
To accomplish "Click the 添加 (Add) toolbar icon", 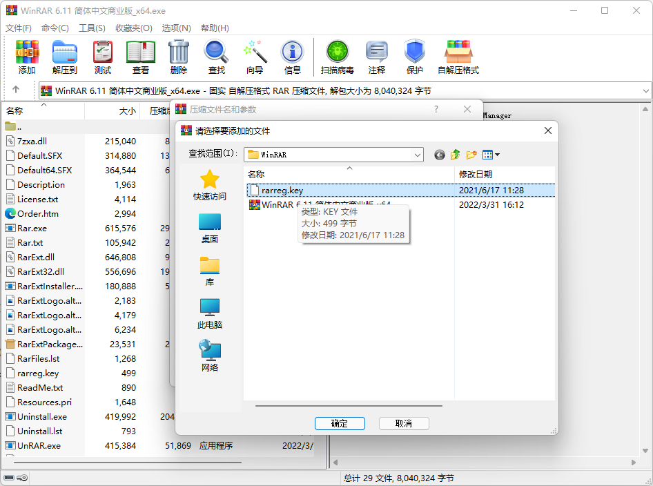I will pos(27,57).
